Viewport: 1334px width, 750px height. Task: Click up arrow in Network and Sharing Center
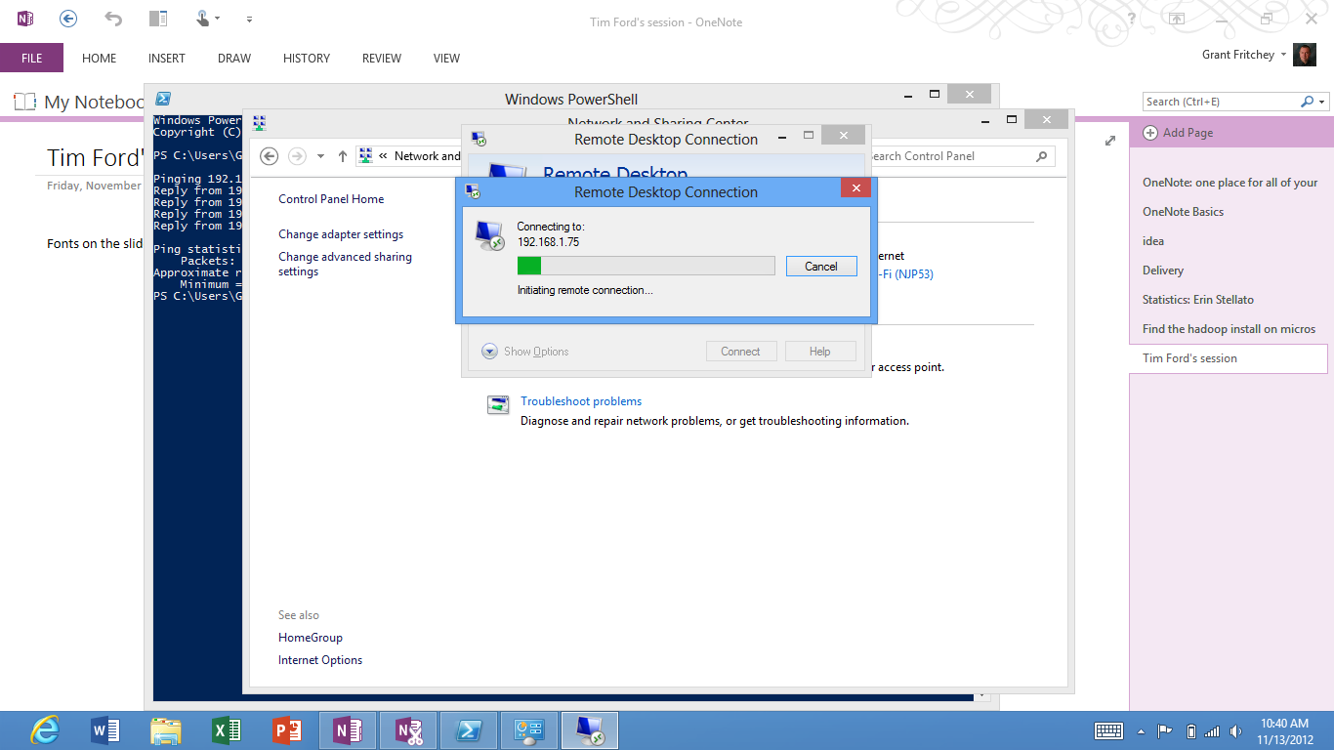point(343,156)
